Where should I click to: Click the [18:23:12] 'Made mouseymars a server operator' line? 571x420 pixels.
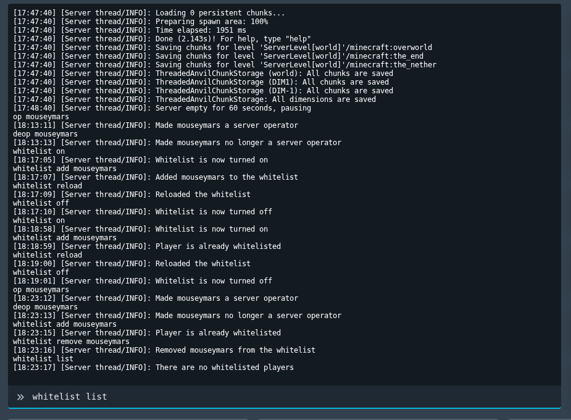point(156,298)
